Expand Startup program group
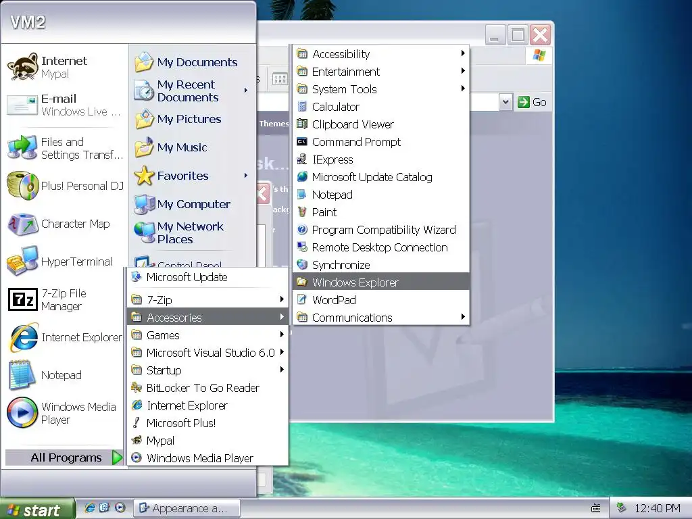The height and width of the screenshot is (519, 692). pyautogui.click(x=207, y=370)
